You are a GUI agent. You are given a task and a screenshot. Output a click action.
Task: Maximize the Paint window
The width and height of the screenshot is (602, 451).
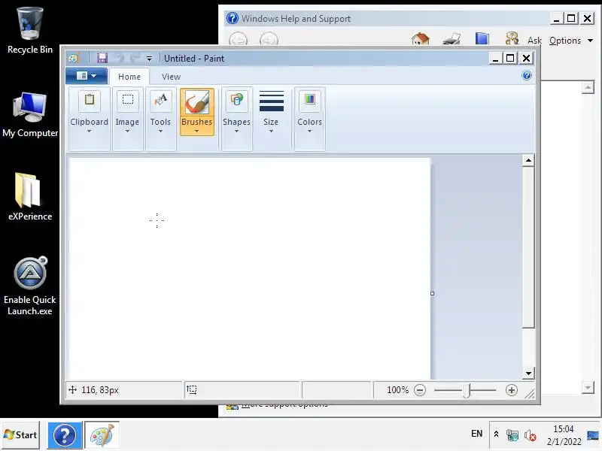(x=511, y=59)
